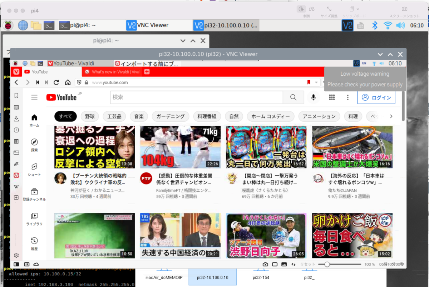Image resolution: width=429 pixels, height=287 pixels.
Task: Select the YouTube browser tab
Action: tap(52, 72)
